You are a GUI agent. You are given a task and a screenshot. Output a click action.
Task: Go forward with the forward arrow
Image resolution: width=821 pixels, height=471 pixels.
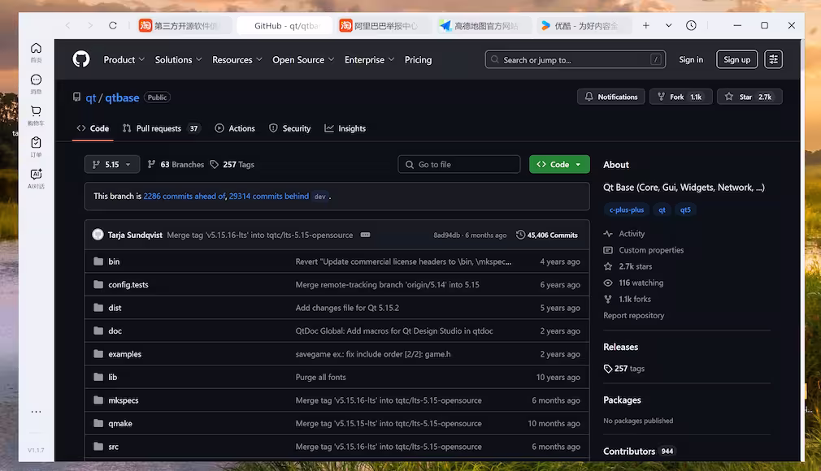coord(90,26)
